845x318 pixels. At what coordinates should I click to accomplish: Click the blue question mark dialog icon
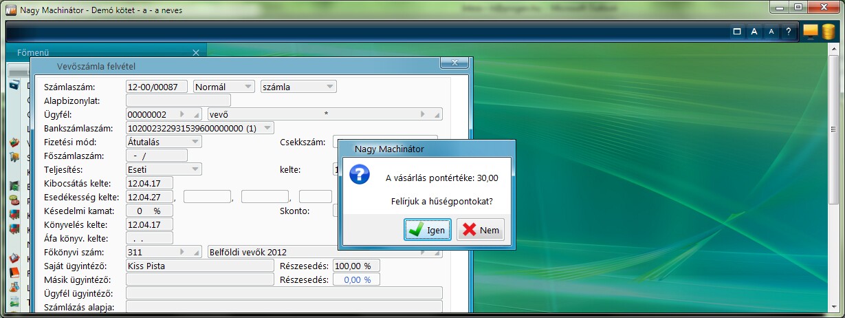click(x=360, y=175)
